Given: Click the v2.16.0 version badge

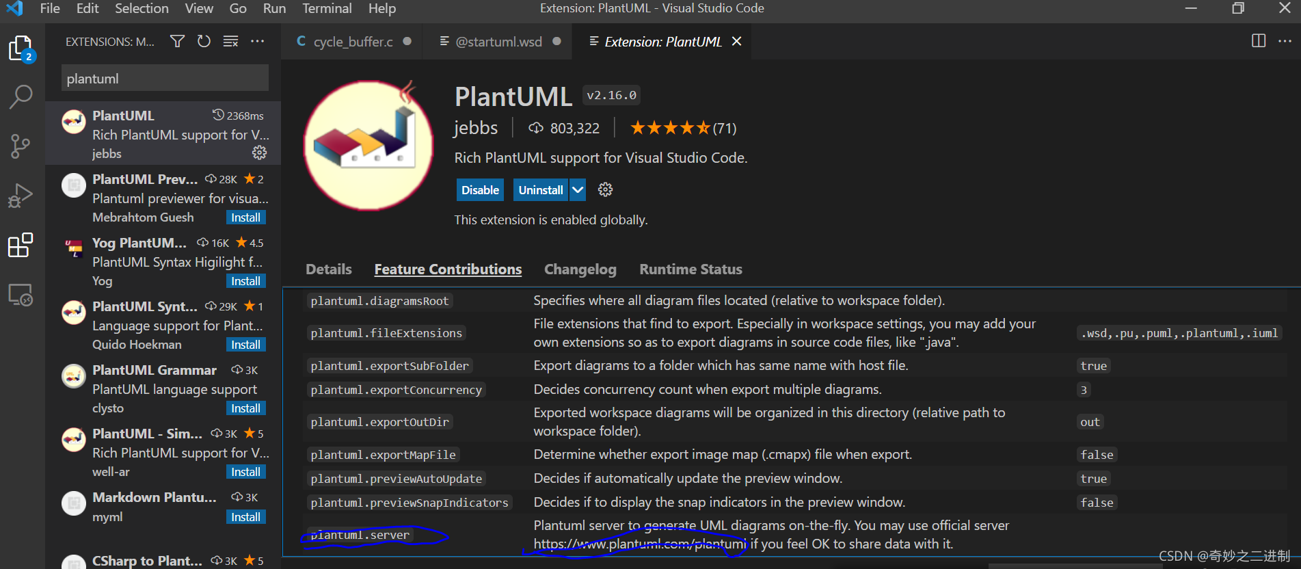Looking at the screenshot, I should 611,95.
